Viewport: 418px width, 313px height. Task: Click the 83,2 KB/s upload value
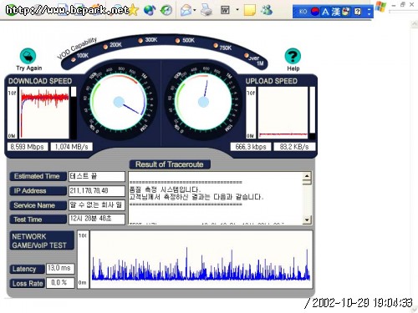click(x=294, y=147)
